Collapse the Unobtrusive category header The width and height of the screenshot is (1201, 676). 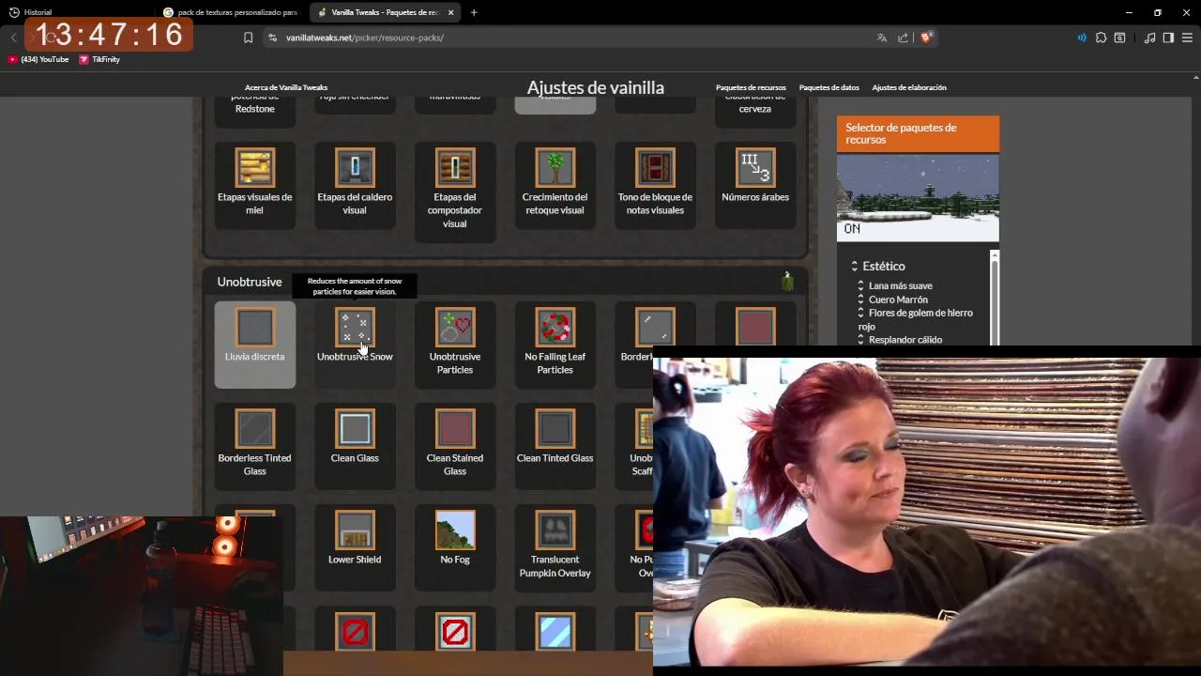[249, 282]
